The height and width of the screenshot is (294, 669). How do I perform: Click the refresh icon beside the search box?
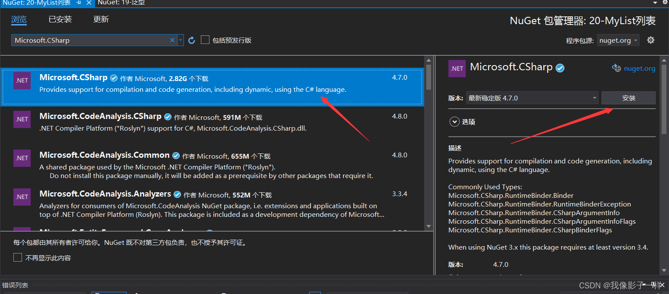click(191, 40)
